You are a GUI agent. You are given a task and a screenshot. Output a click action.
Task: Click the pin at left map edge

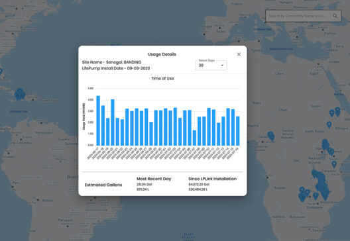pos(1,72)
